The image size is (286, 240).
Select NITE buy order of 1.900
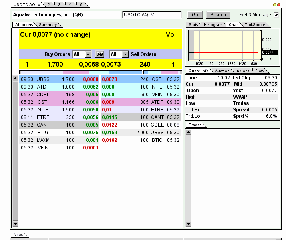click(59, 110)
